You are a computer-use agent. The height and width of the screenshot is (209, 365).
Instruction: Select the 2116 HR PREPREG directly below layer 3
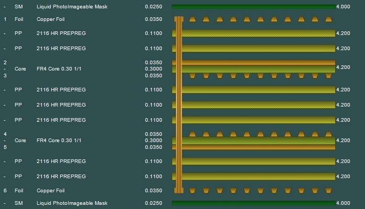[x=61, y=90]
